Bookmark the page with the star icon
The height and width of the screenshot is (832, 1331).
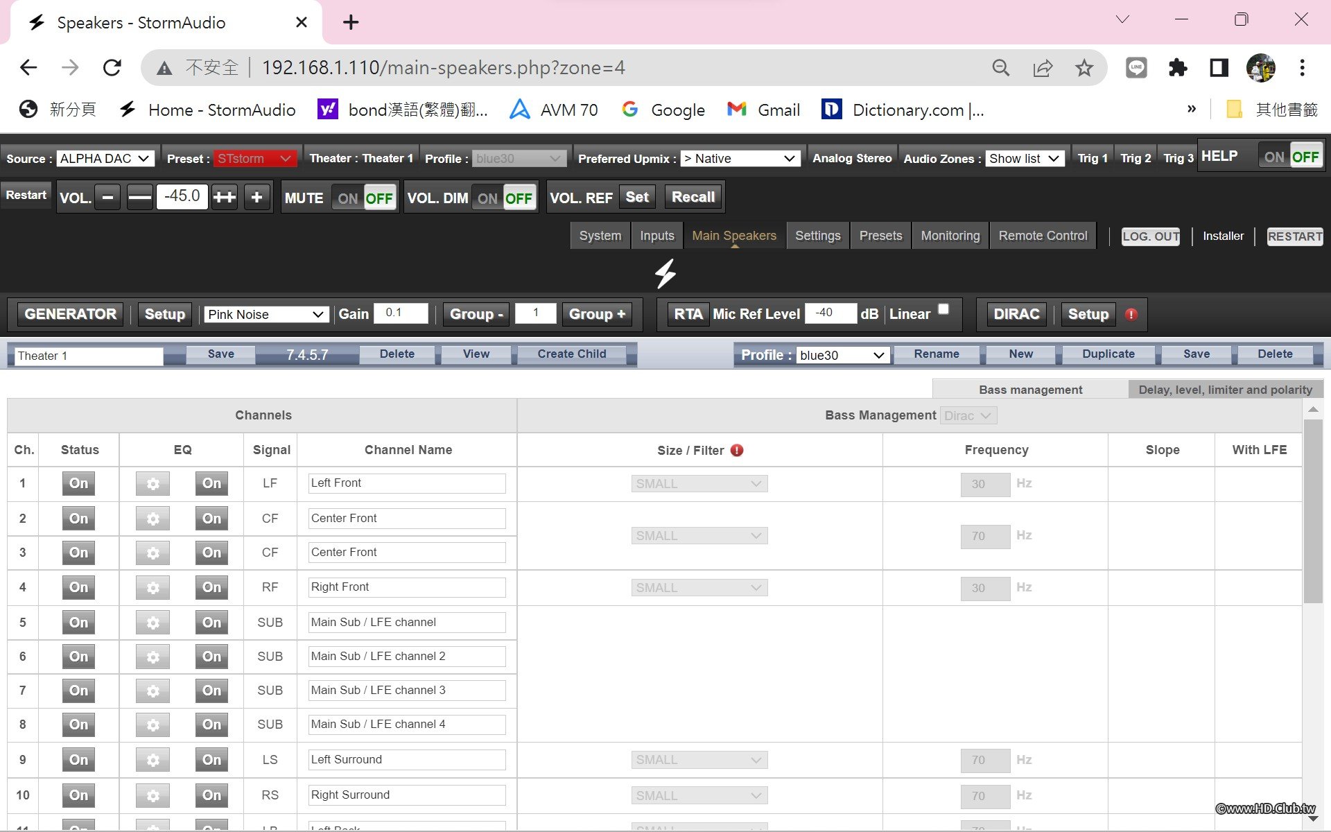coord(1084,68)
